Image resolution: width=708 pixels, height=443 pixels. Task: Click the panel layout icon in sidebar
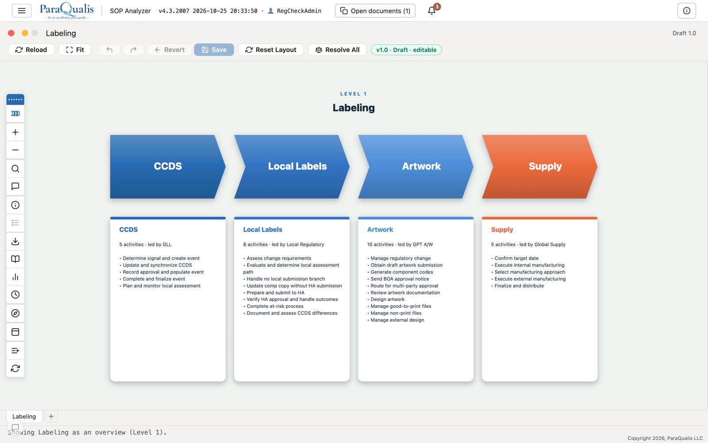[15, 332]
